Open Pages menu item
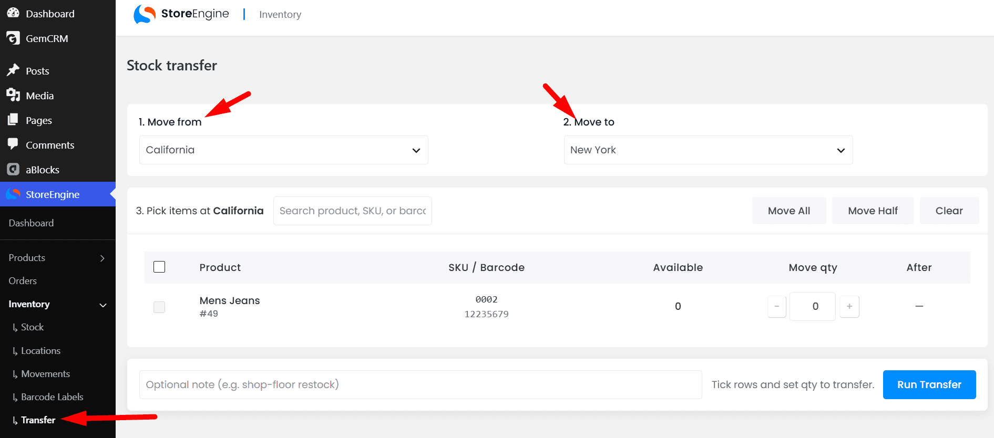Viewport: 994px width, 438px height. (x=39, y=120)
